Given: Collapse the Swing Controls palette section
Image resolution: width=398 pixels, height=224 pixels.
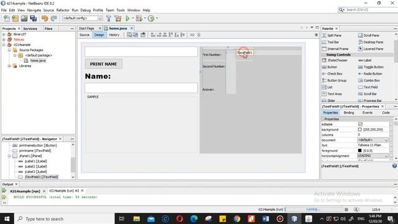Looking at the screenshot, I should click(324, 55).
